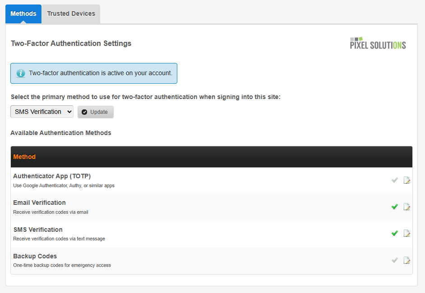Enable Backup Codes via its gray checkmark

(394, 260)
